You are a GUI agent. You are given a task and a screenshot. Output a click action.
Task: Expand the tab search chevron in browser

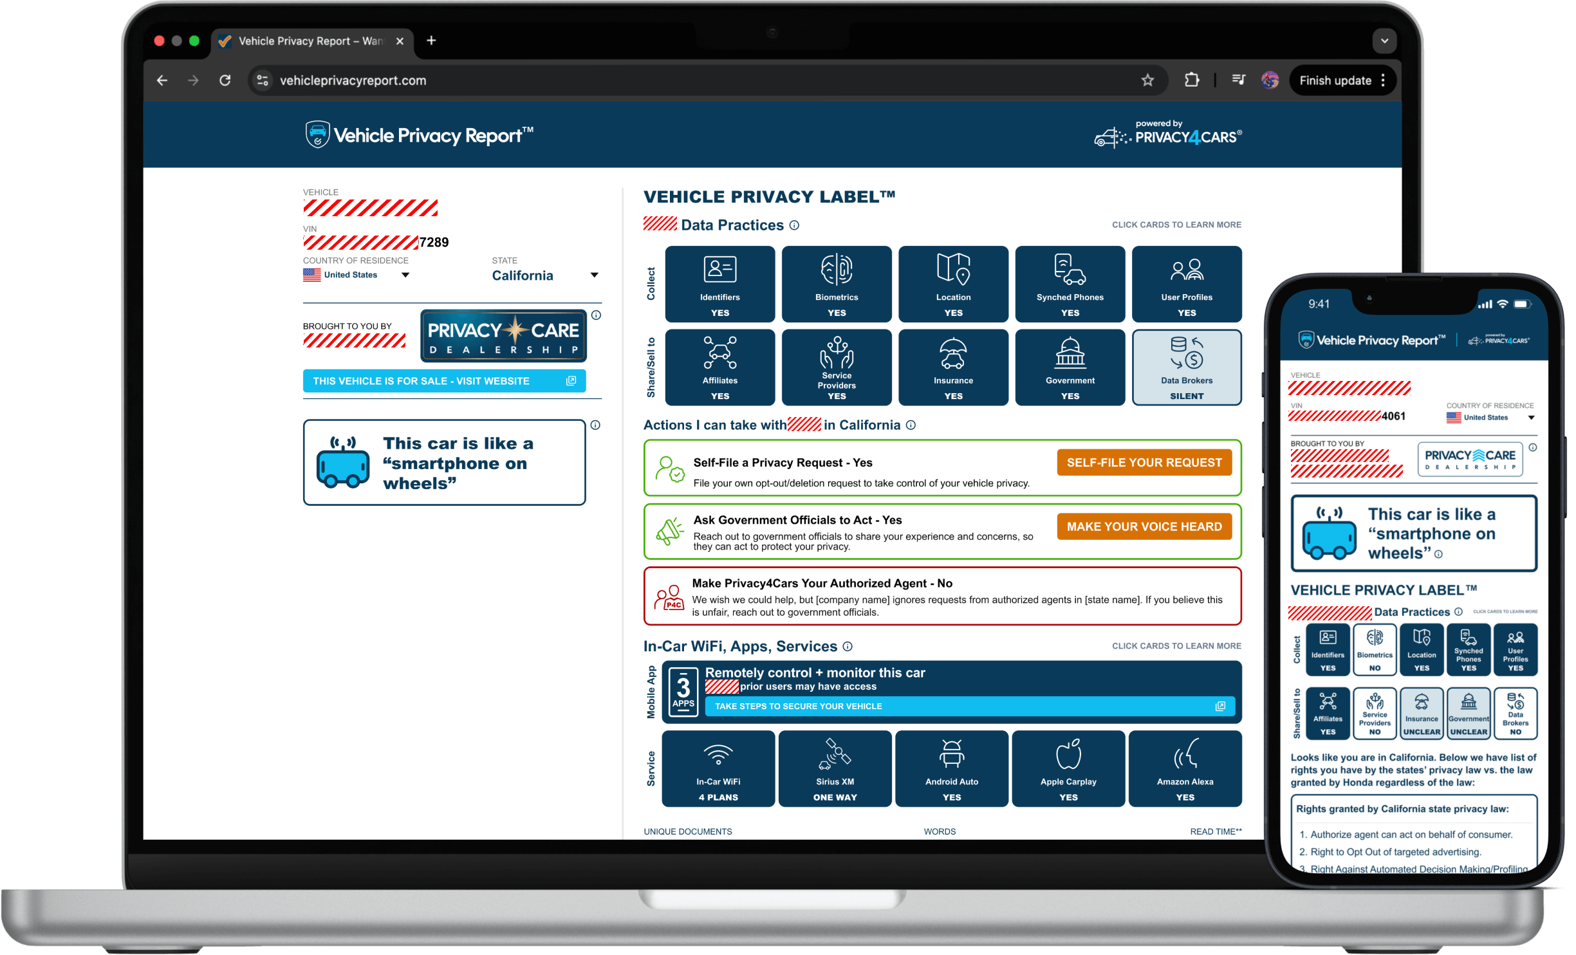pyautogui.click(x=1384, y=41)
